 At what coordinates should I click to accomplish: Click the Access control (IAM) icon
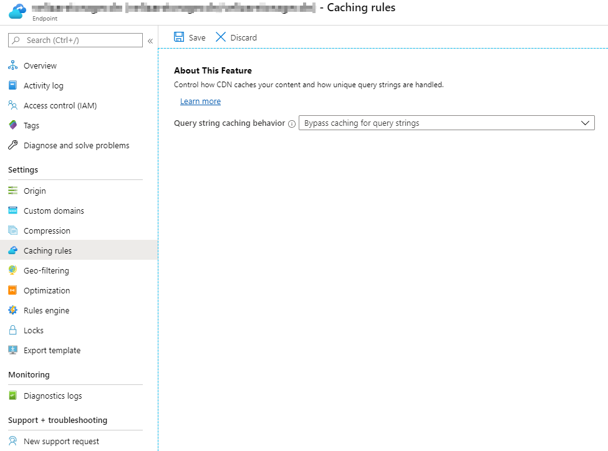click(x=13, y=105)
